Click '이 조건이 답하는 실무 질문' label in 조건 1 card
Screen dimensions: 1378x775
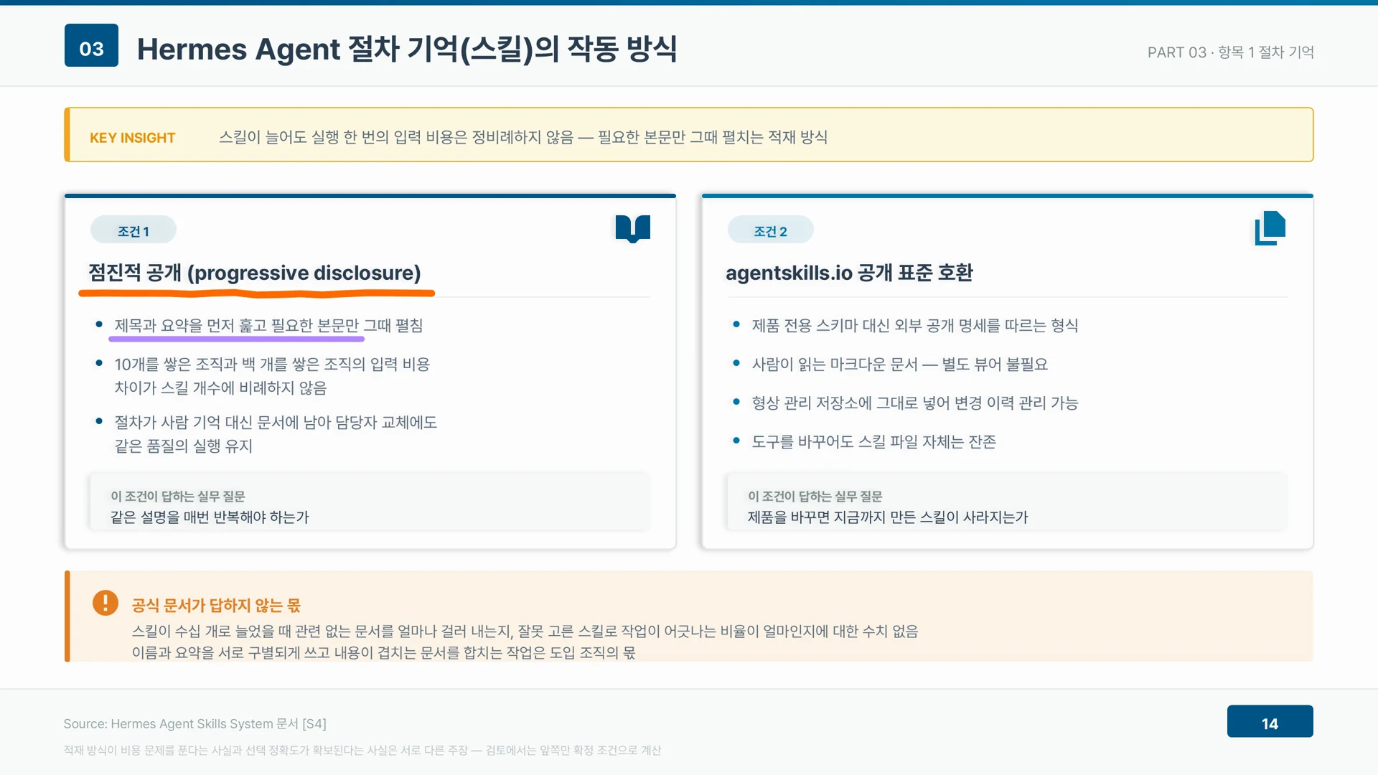click(x=177, y=496)
